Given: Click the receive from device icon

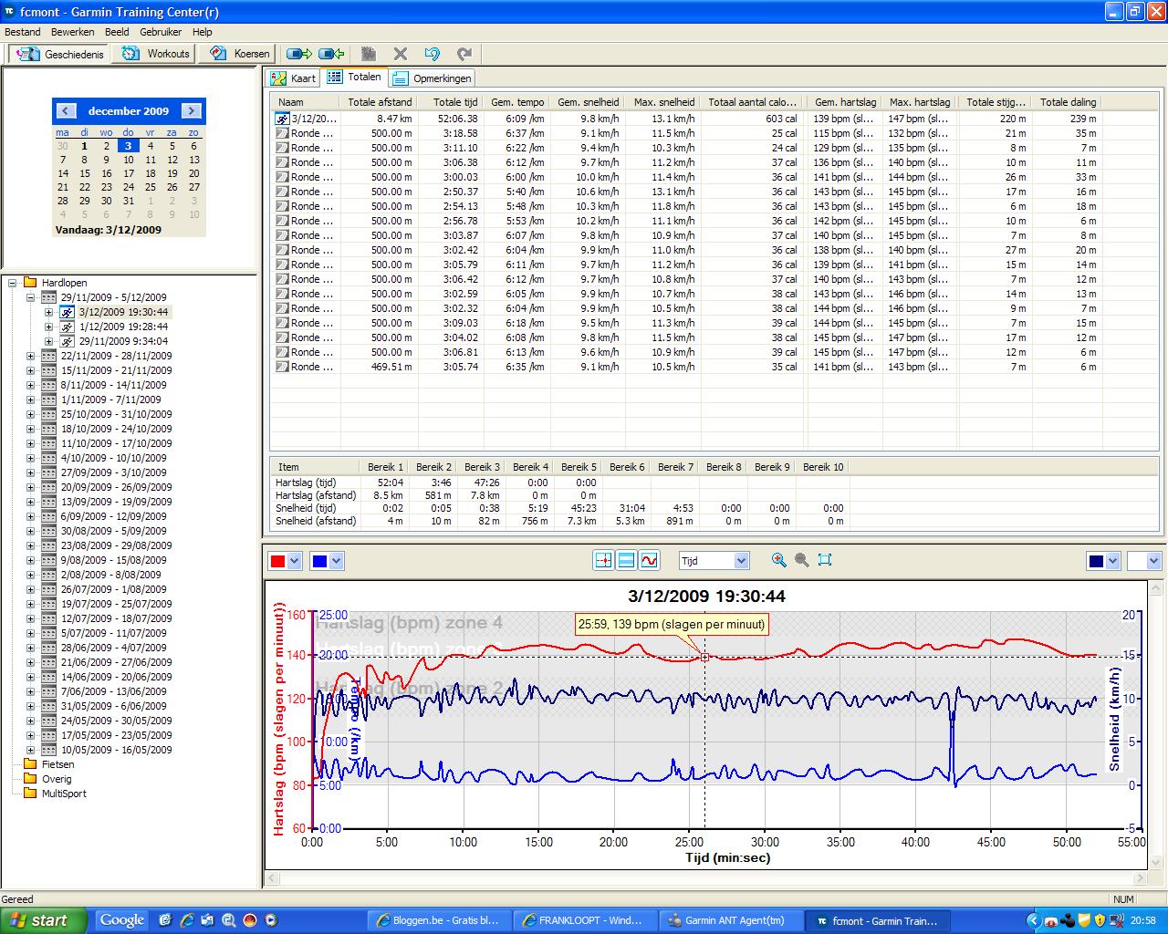Looking at the screenshot, I should point(331,54).
